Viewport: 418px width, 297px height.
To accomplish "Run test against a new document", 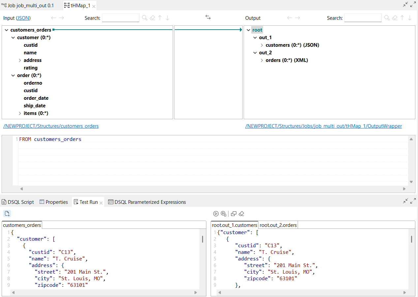I will 224,214.
